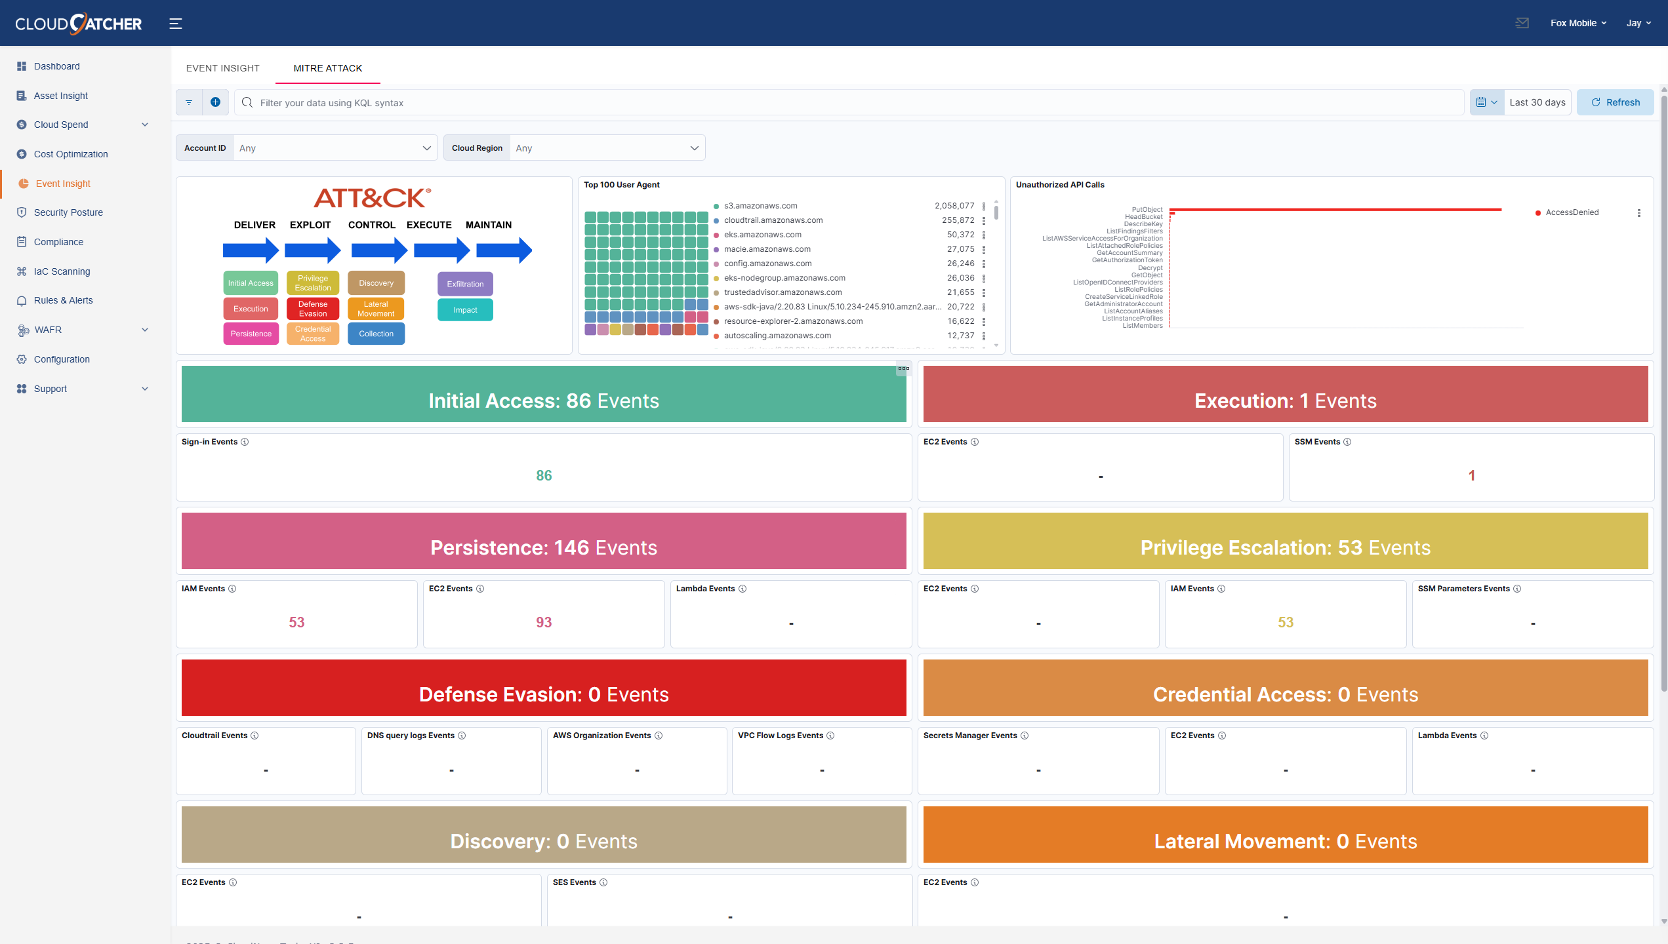Click the Exfiltration tactic box
The width and height of the screenshot is (1668, 944).
pyautogui.click(x=465, y=284)
